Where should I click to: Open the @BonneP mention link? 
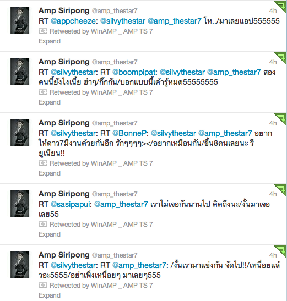click(129, 133)
